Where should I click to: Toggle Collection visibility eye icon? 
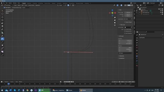[161, 9]
